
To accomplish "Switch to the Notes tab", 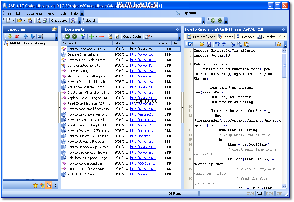I will coord(226,37).
